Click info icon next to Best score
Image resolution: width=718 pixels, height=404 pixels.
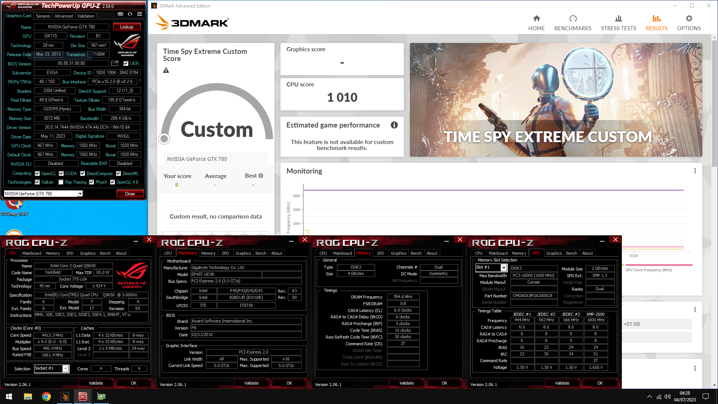coord(261,176)
